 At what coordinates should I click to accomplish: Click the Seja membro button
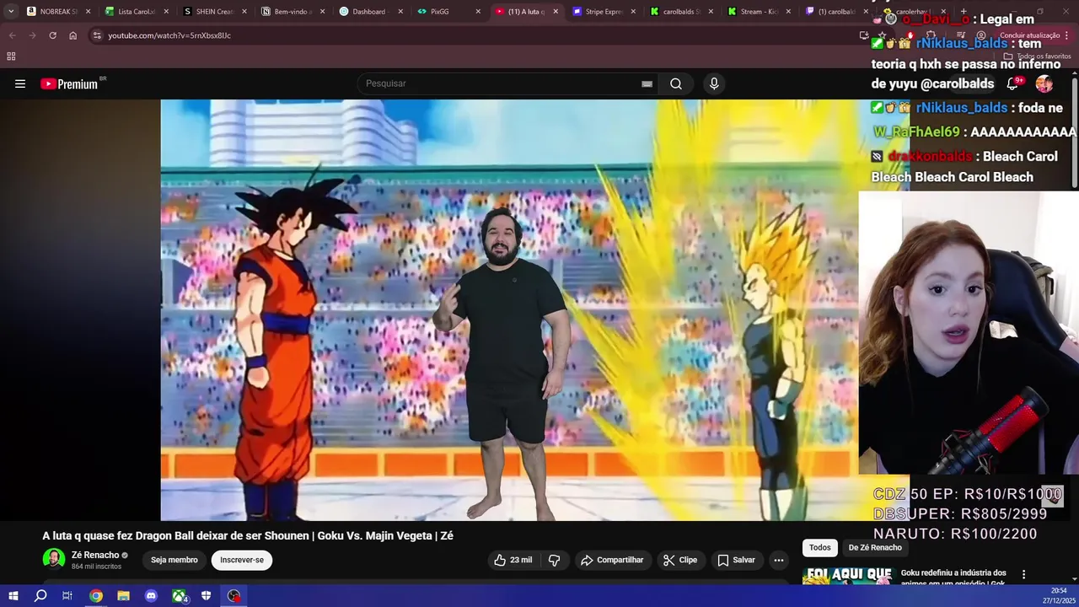174,560
